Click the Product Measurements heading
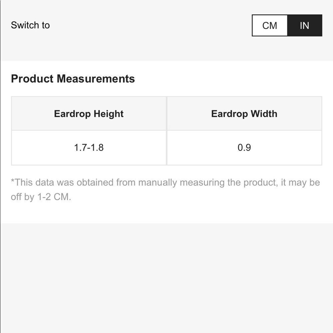This screenshot has height=333, width=333. (73, 79)
